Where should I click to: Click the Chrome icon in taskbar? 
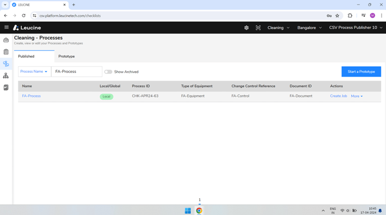[199, 211]
